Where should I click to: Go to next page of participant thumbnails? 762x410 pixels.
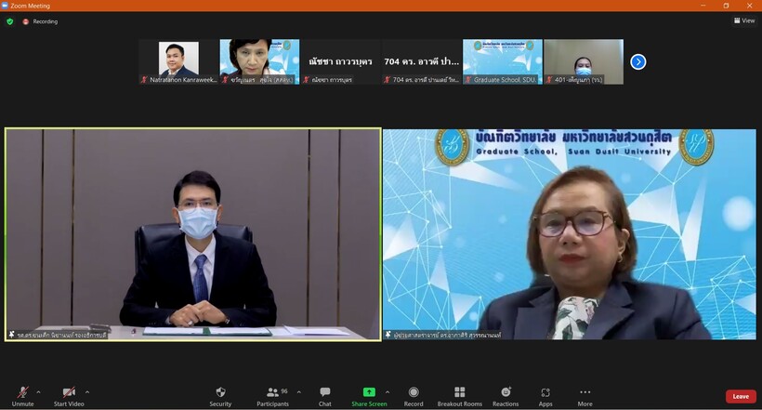point(638,61)
